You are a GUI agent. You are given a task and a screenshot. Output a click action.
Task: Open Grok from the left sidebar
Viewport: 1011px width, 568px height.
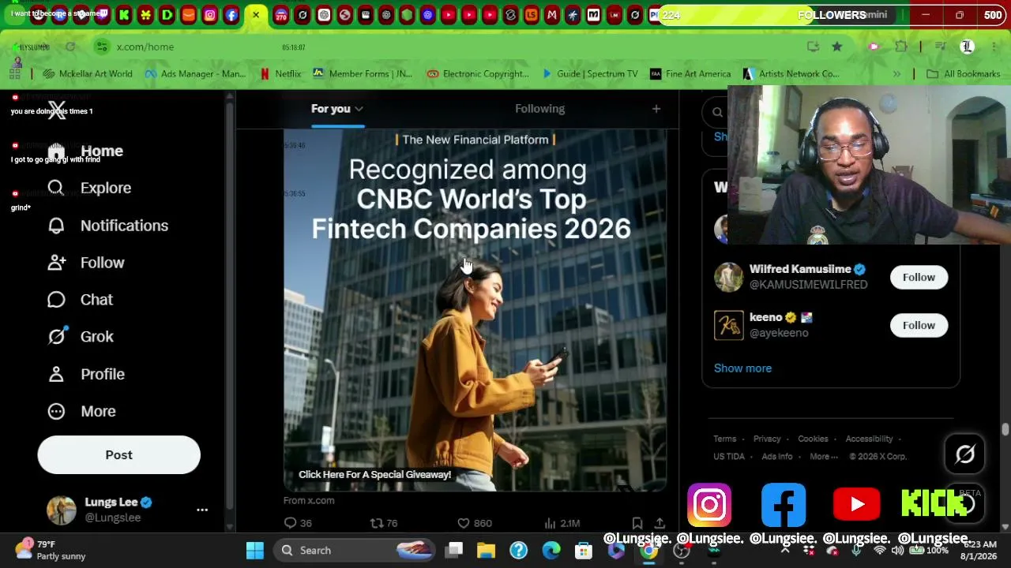[x=80, y=337]
